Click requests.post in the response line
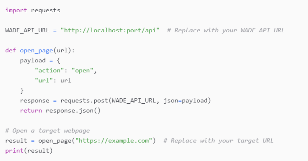Viewport: 308px width, 161px height. pyautogui.click(x=84, y=101)
